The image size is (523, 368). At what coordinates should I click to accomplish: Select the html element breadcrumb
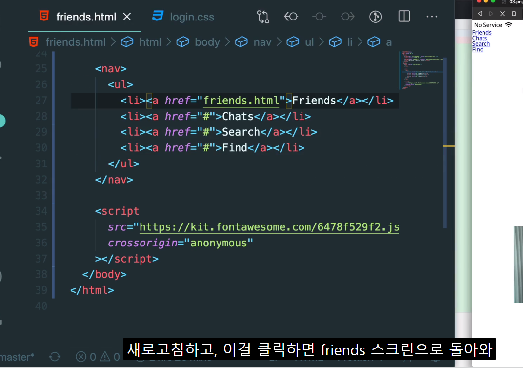coord(150,42)
